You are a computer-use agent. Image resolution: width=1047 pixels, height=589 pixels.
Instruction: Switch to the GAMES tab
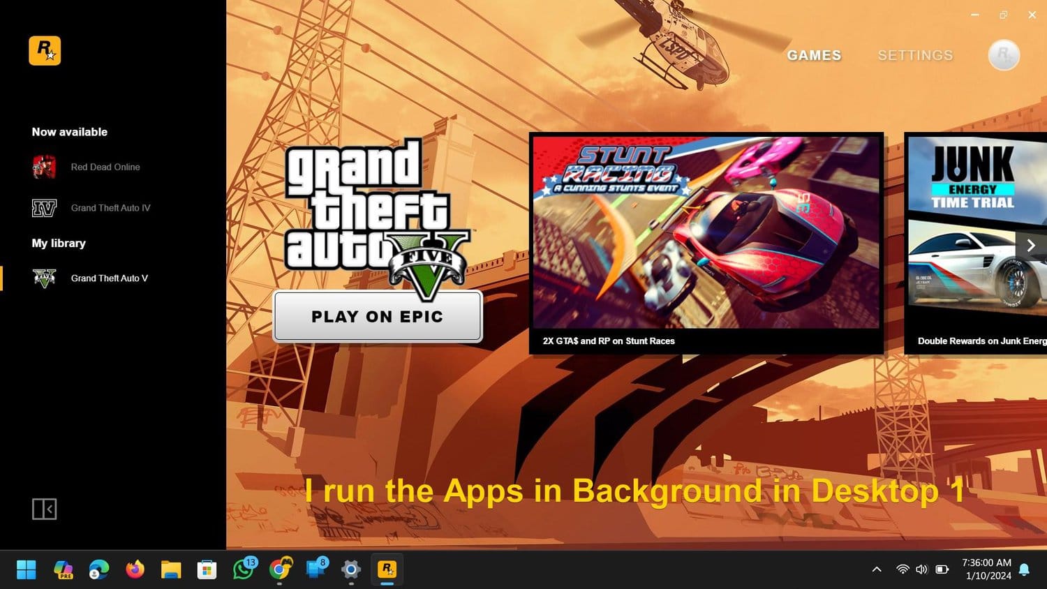click(814, 55)
